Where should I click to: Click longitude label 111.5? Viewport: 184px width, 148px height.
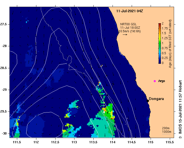pyautogui.click(x=17, y=142)
